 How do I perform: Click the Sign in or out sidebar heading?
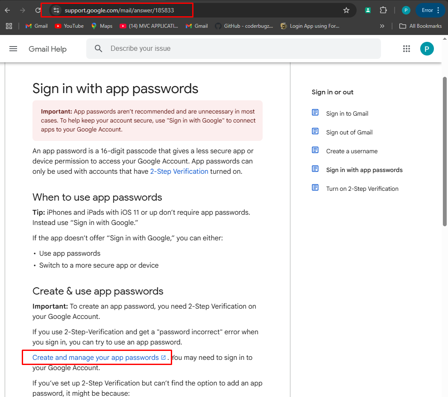(x=332, y=92)
